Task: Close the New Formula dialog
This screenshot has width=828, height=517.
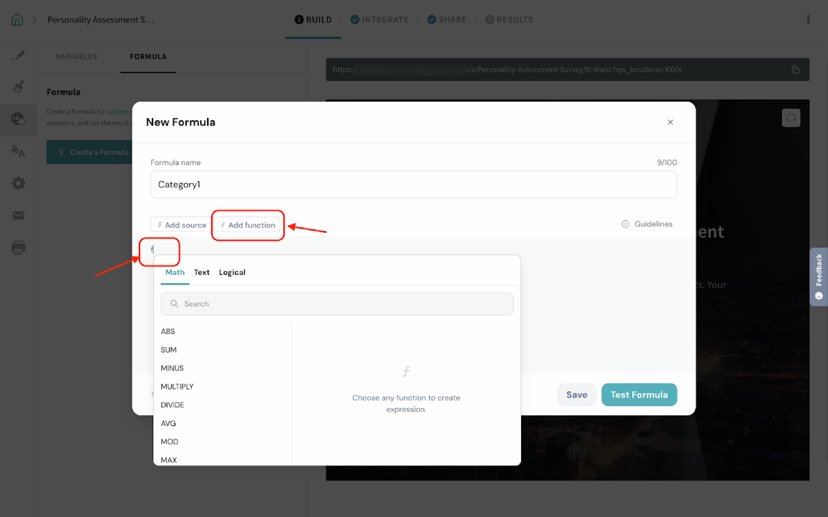Action: pyautogui.click(x=670, y=122)
